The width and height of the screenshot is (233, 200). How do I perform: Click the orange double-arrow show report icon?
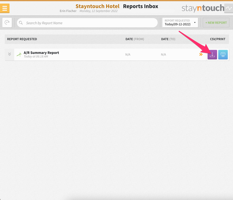[201, 54]
